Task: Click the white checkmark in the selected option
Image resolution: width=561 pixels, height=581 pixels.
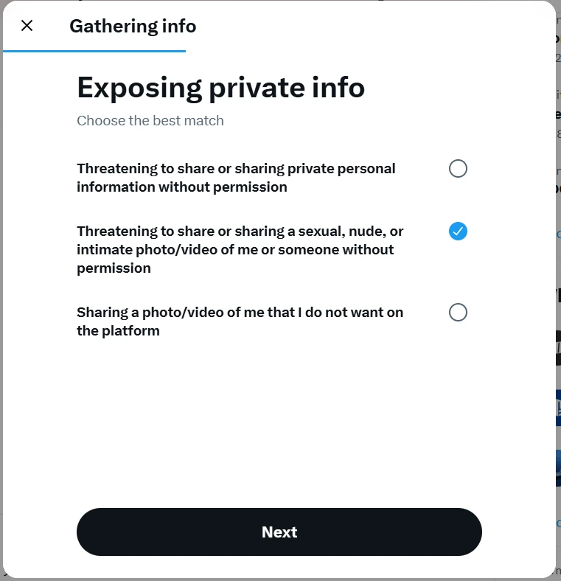Action: [x=458, y=232]
